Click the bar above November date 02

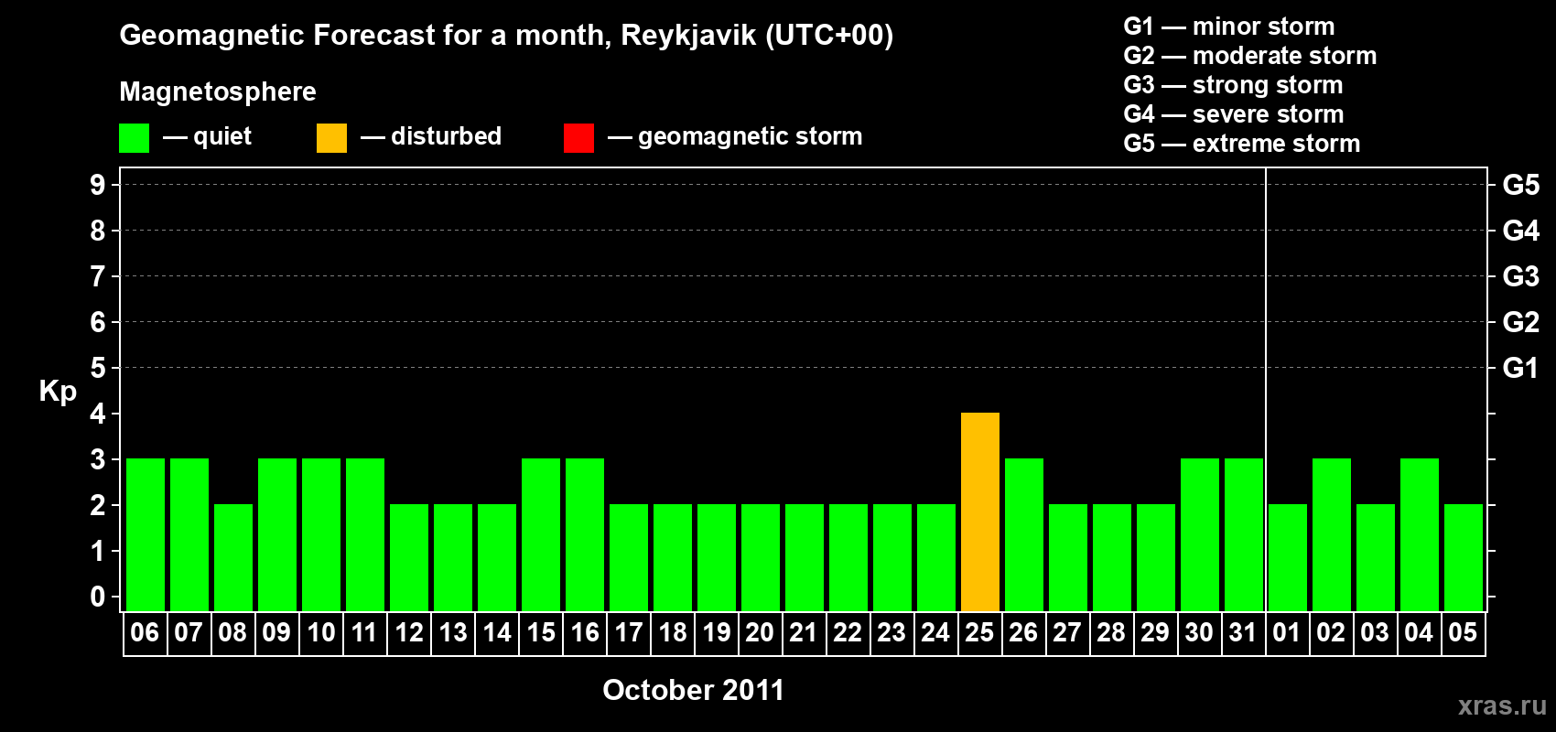pos(1332,534)
